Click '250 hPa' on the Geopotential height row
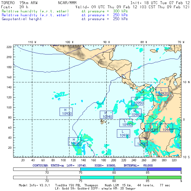The height and width of the screenshot is (191, 191). [120, 19]
